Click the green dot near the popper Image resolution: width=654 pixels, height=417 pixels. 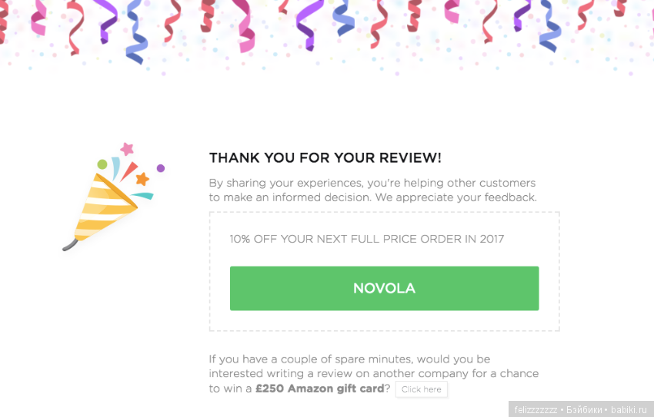point(102,164)
